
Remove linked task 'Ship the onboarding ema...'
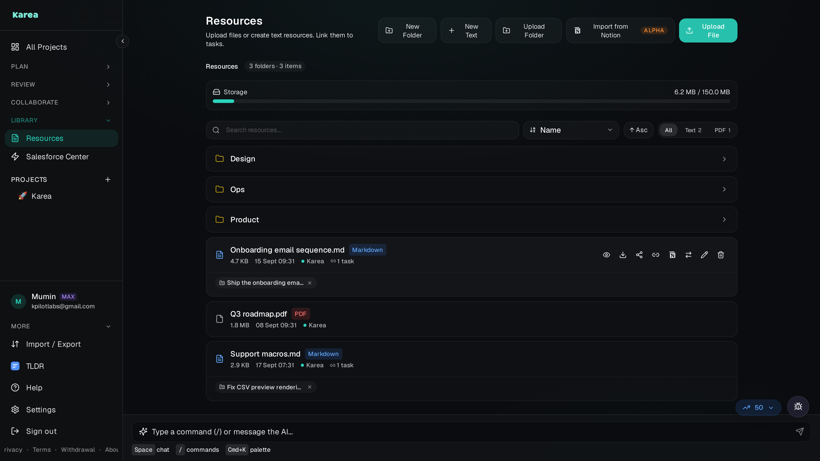point(310,283)
